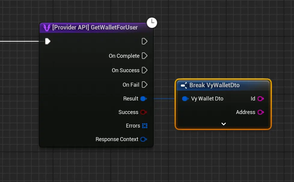Click the On Fail execution pin
The width and height of the screenshot is (294, 182).
coord(144,85)
